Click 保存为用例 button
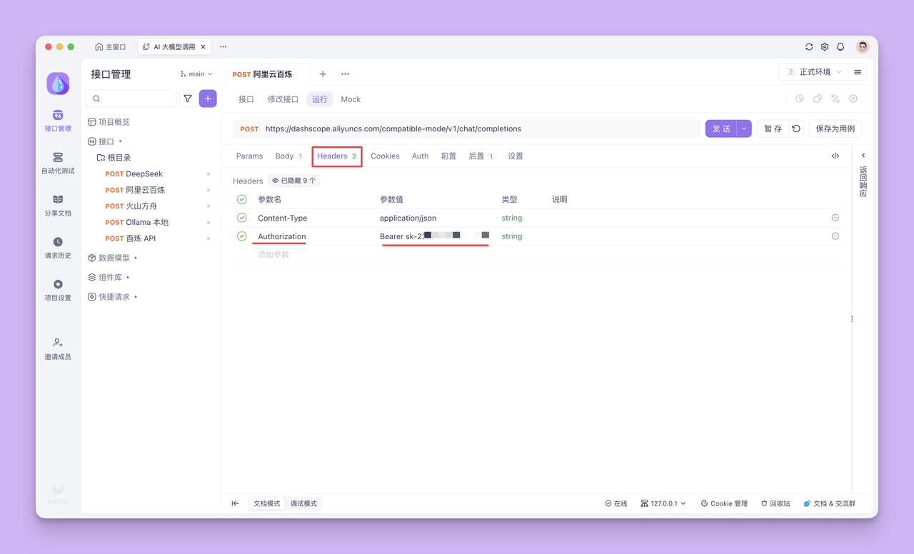914x554 pixels. pos(835,129)
